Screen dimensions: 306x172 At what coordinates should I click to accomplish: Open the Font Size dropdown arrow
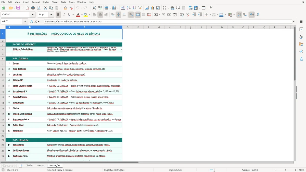[x=51, y=15]
